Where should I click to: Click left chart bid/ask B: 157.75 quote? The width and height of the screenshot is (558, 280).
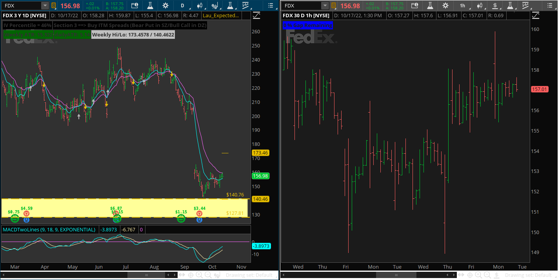pyautogui.click(x=115, y=4)
